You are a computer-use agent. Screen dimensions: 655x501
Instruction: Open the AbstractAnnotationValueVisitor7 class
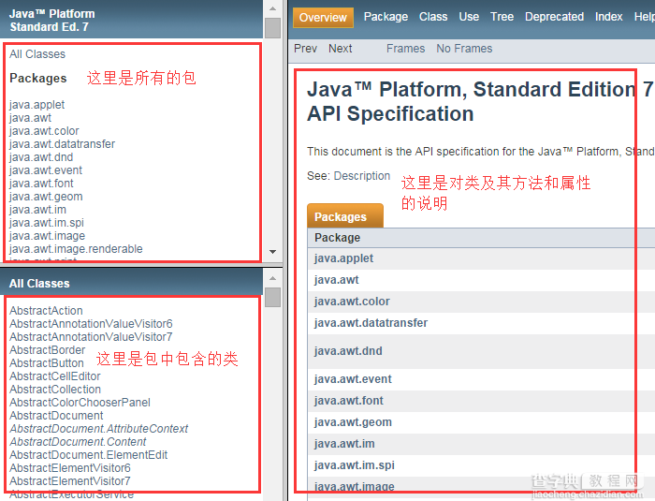[x=91, y=336]
